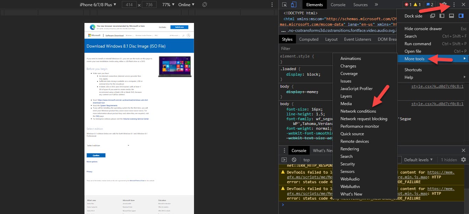Open the iPhone 6/7/8 Plus device dropdown
Screen dimensions: 469x214
98,5
